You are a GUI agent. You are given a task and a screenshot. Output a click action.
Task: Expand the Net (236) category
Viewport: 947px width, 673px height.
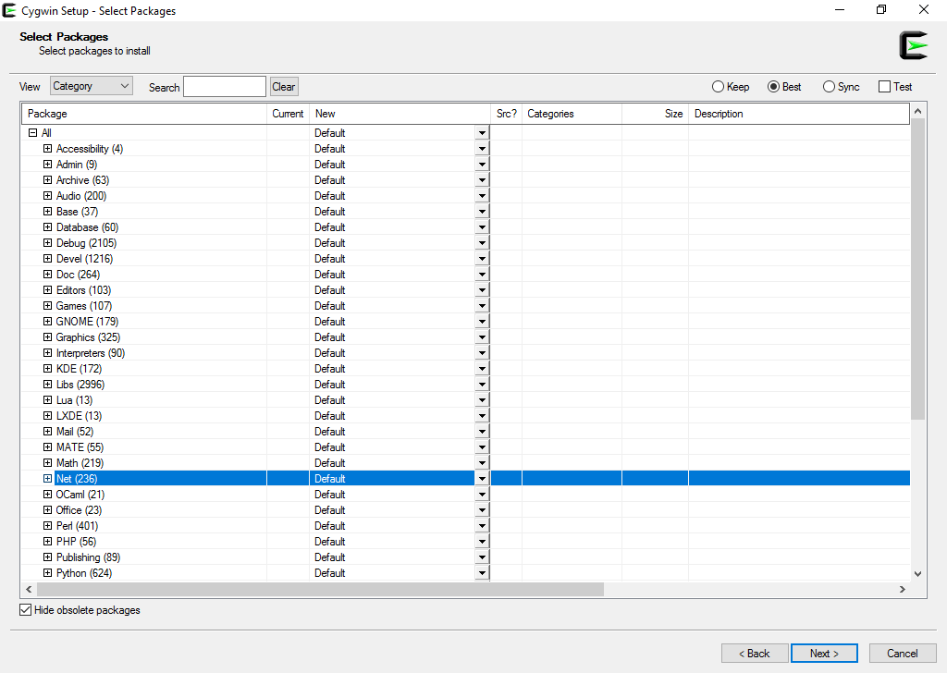[x=48, y=479]
